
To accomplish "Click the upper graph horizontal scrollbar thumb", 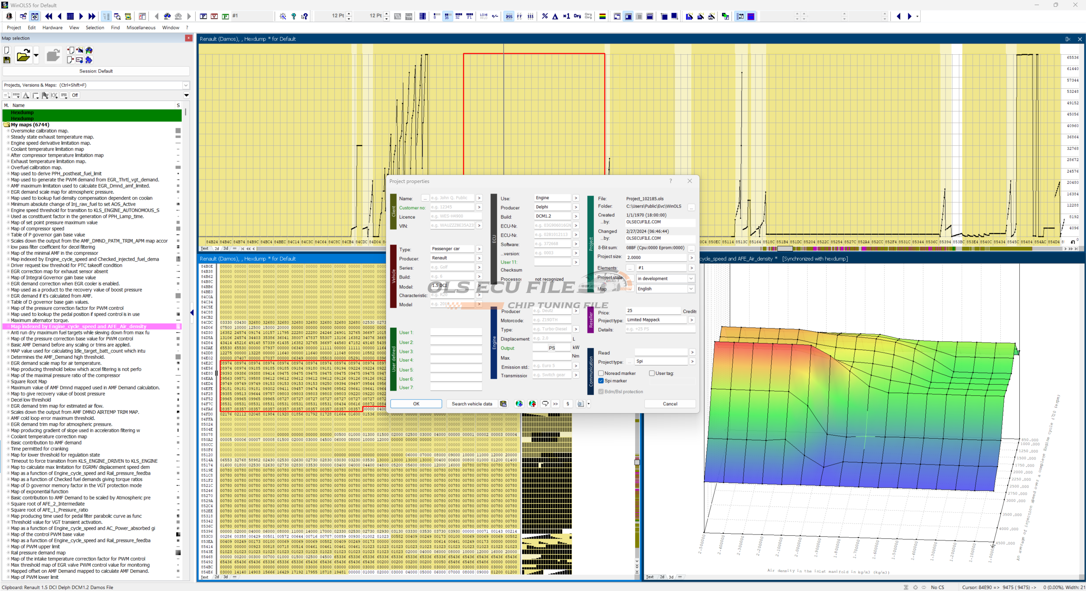I will (785, 249).
